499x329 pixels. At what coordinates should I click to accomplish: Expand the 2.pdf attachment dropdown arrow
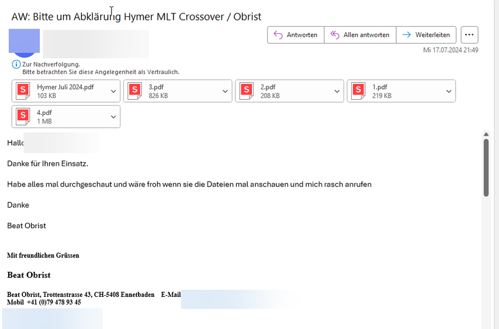337,92
